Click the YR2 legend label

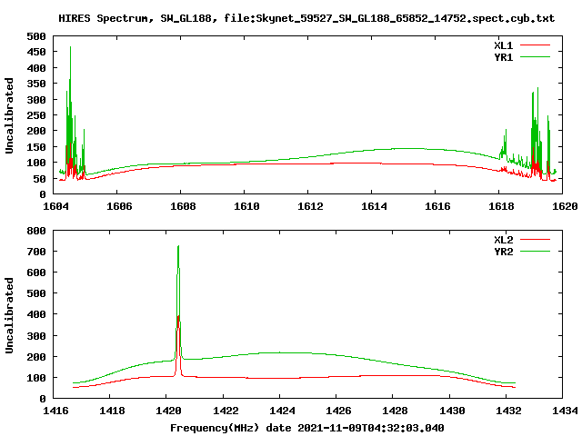pos(503,252)
